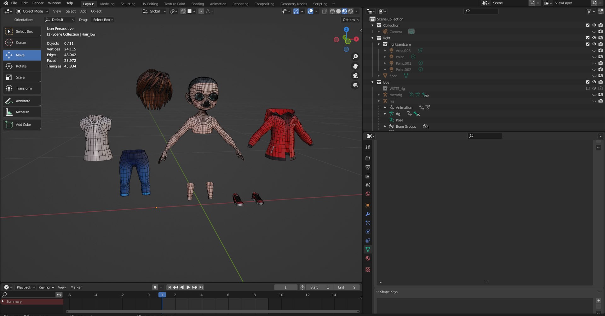Viewport: 605px width, 316px height.
Task: Open the World properties tab
Action: 368,194
